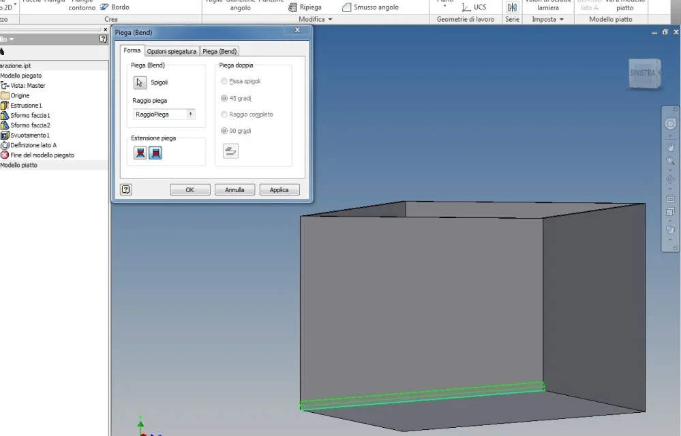Viewport: 681px width, 436px height.
Task: Click the Spigoli edge selection arrow button
Action: [x=140, y=82]
